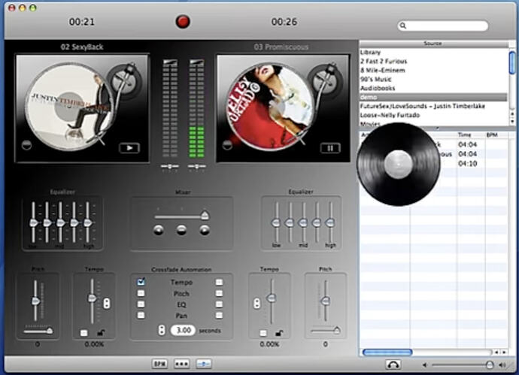The width and height of the screenshot is (519, 375).
Task: Play the SexyBack deck
Action: click(129, 148)
